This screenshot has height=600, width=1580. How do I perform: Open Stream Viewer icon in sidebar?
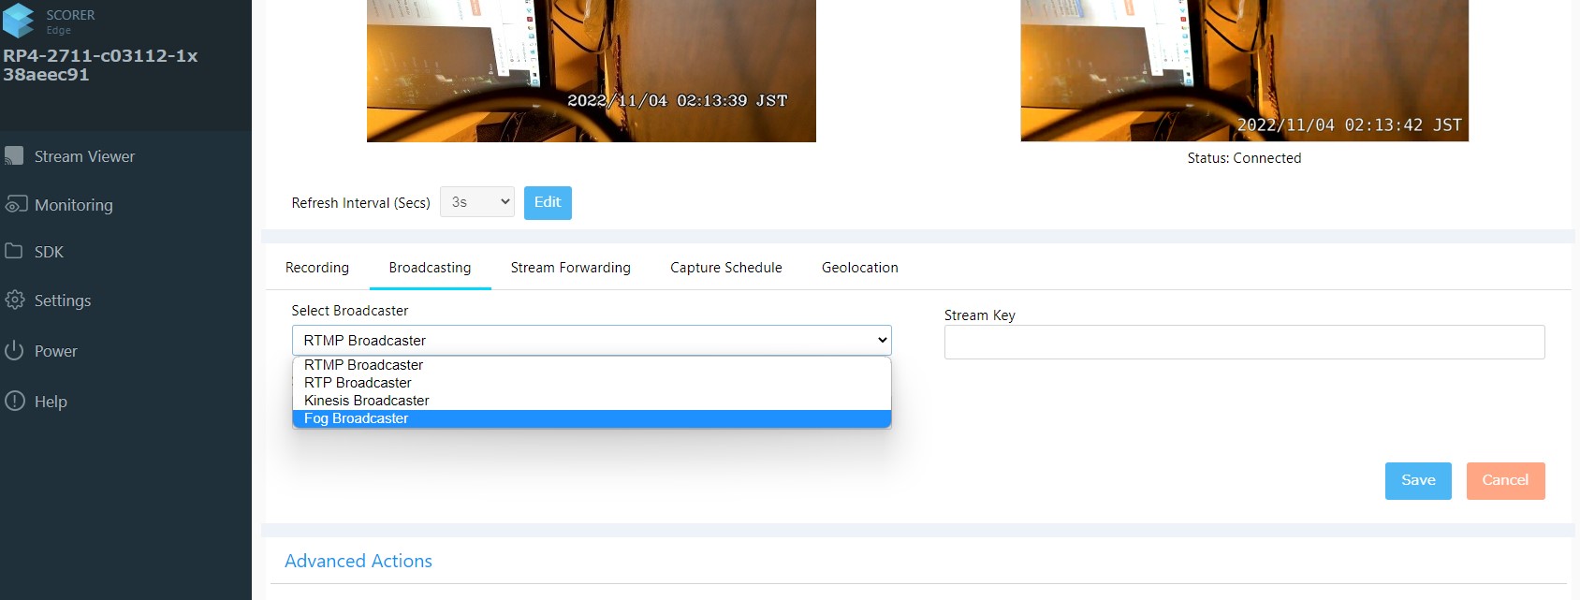pyautogui.click(x=14, y=156)
